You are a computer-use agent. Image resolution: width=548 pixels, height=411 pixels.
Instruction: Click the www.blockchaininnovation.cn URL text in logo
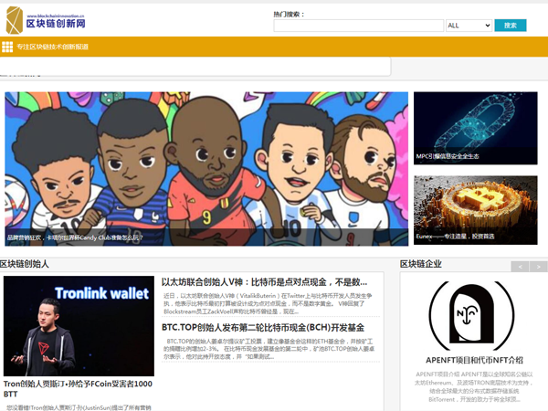(x=56, y=16)
